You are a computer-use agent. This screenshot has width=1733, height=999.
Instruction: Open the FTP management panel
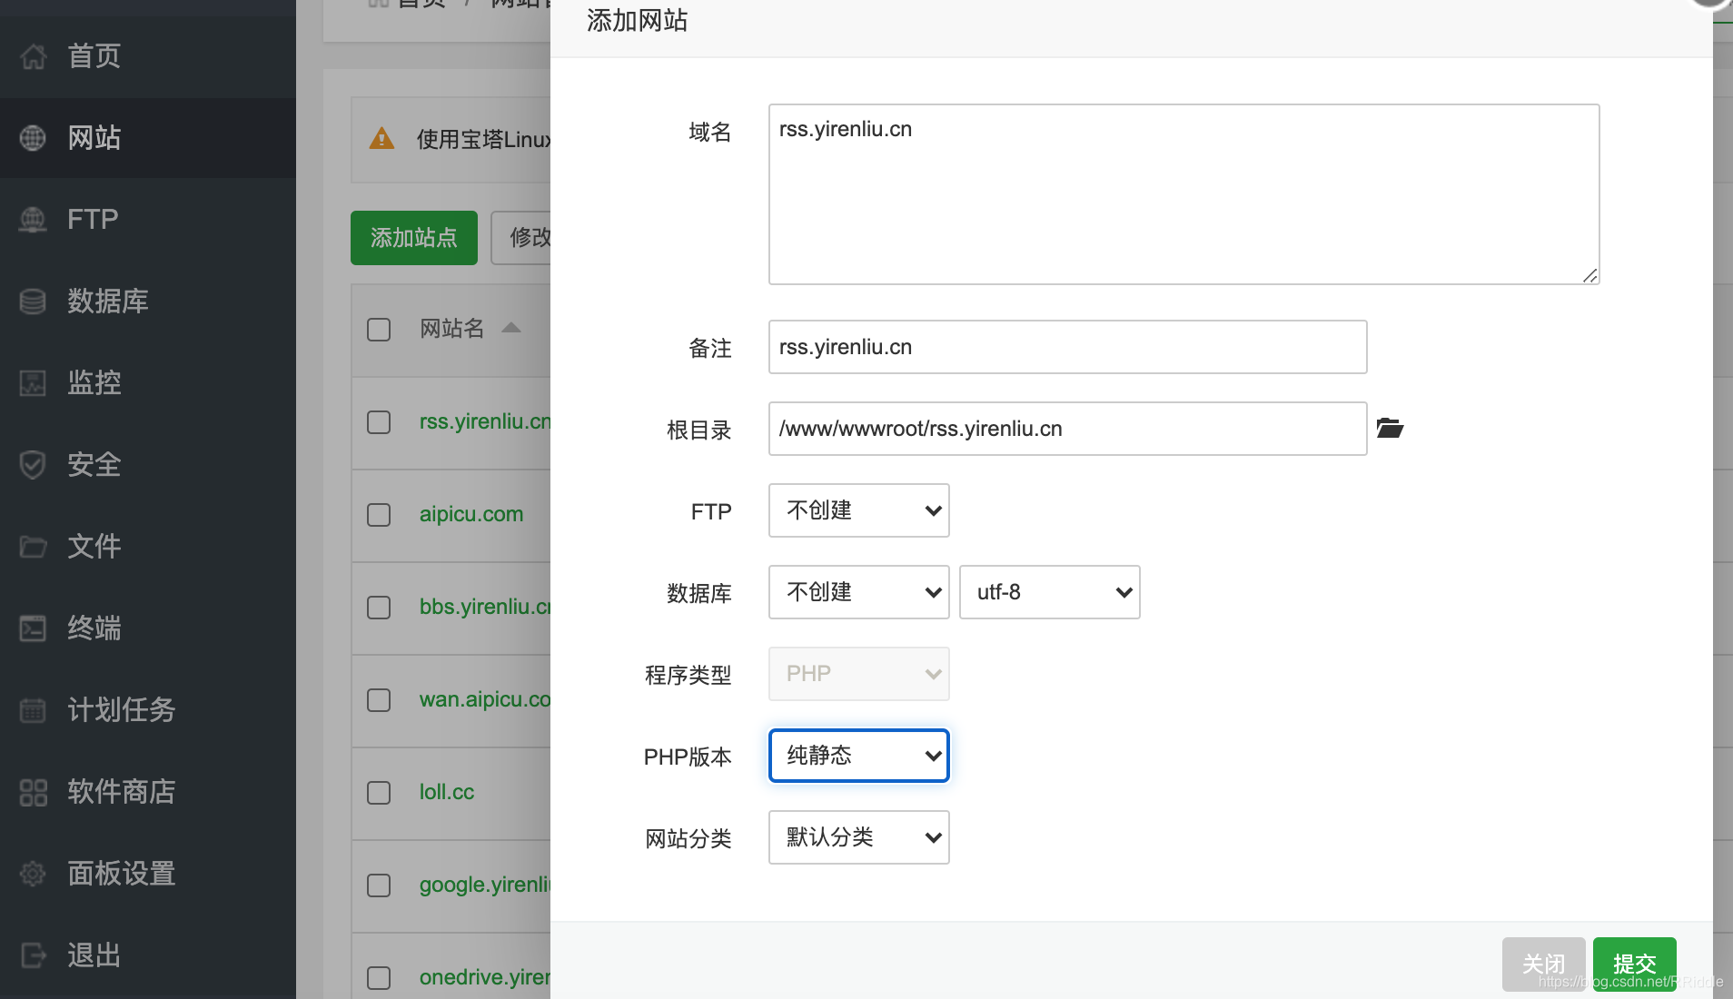pyautogui.click(x=91, y=219)
